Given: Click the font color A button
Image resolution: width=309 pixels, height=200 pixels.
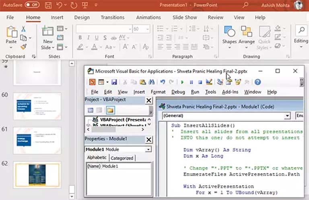Looking at the screenshot, I should (x=95, y=47).
